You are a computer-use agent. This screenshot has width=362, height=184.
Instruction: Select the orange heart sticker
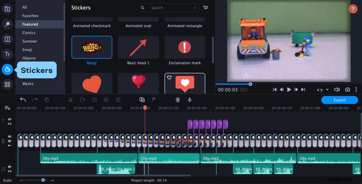[92, 83]
